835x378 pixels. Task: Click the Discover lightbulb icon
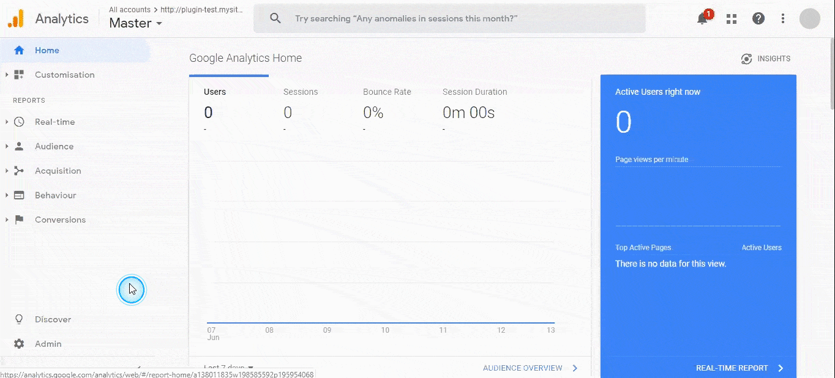coord(19,319)
